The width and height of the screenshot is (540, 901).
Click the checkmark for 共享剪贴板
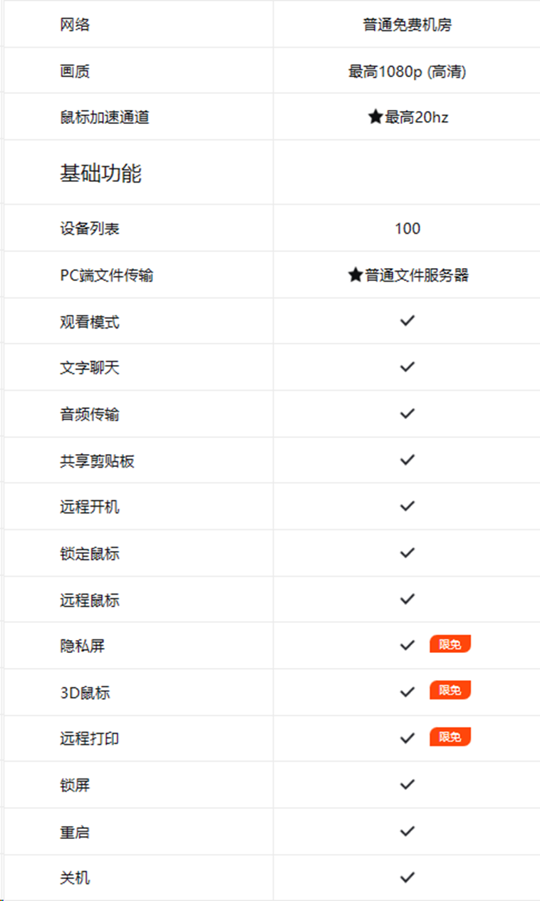pos(407,460)
